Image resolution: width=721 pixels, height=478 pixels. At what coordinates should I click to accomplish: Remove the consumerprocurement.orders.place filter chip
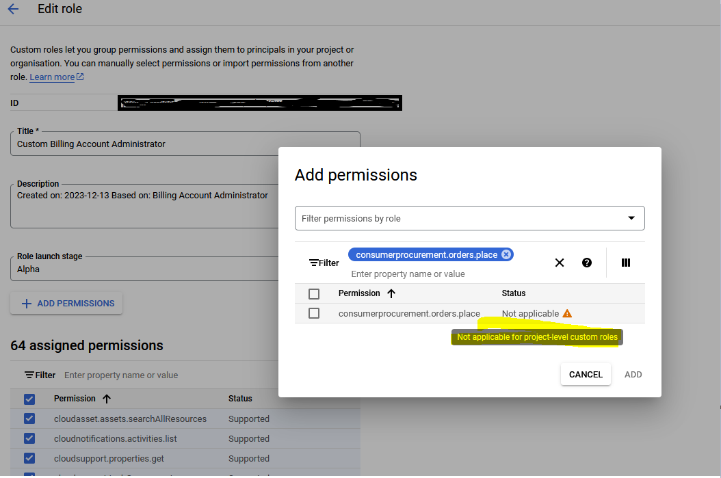(x=506, y=254)
